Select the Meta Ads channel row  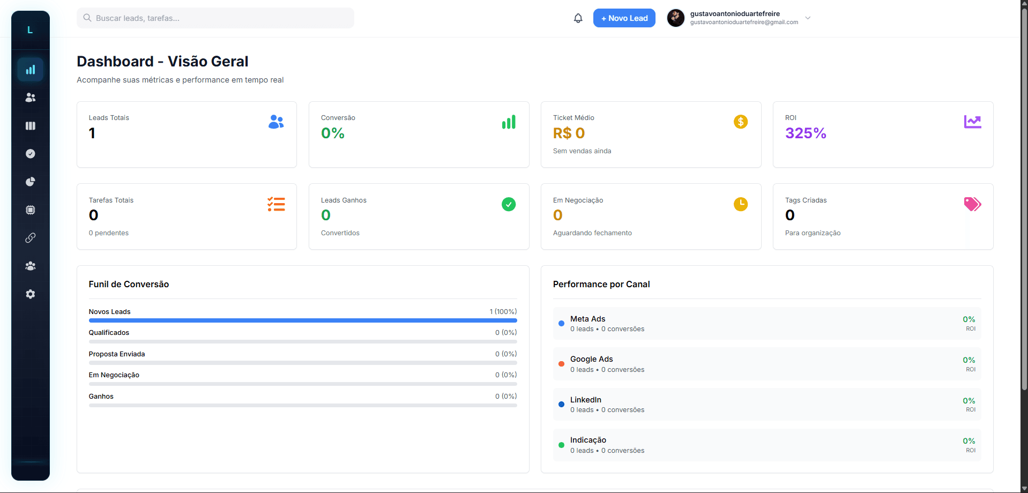766,323
